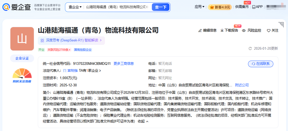Screen dimensions: 288x131
Task: Open the 爱企查 home logo
Action: (17, 7)
